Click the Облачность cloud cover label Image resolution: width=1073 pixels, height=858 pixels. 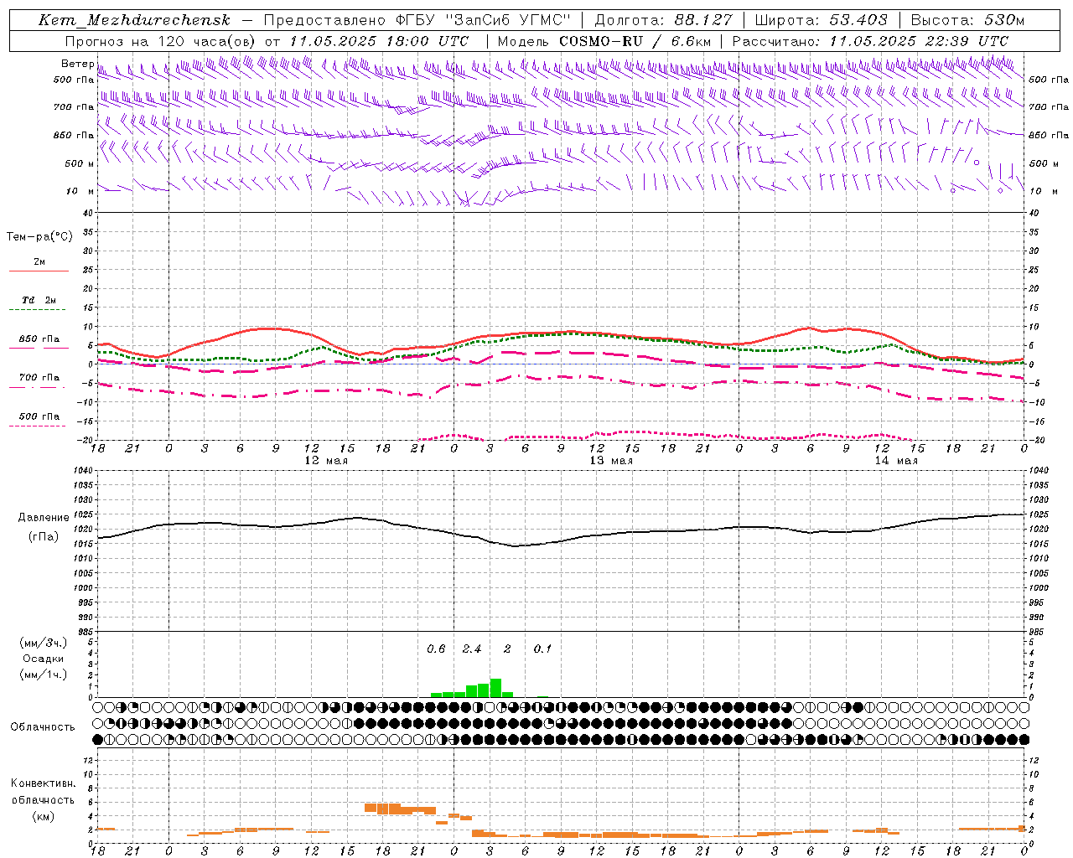click(43, 726)
